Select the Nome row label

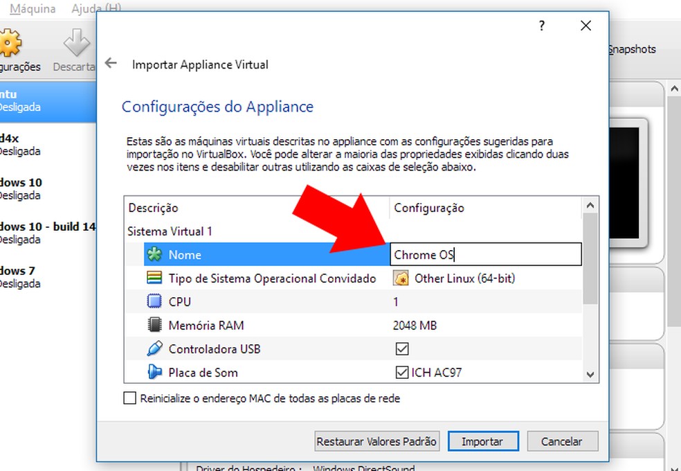[x=185, y=255]
